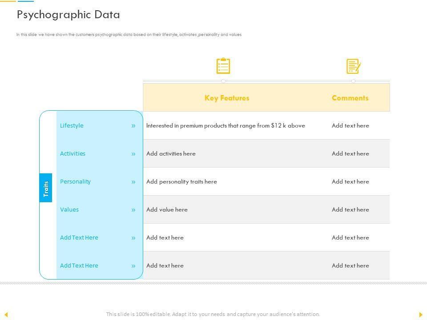This screenshot has height=320, width=427.
Task: Click the slide subtitle description text
Action: click(129, 35)
